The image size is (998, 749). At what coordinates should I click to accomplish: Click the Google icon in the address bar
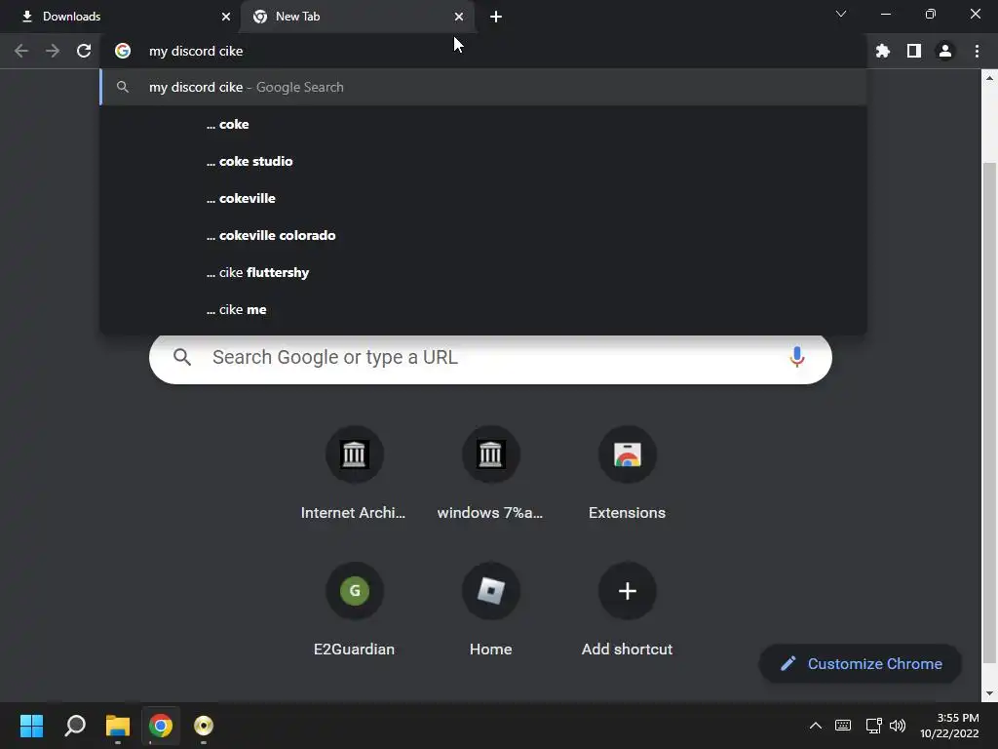(123, 51)
